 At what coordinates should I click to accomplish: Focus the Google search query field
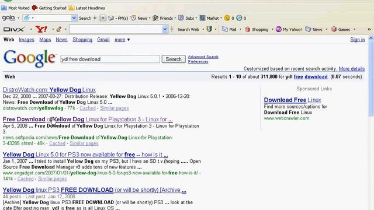(x=110, y=59)
